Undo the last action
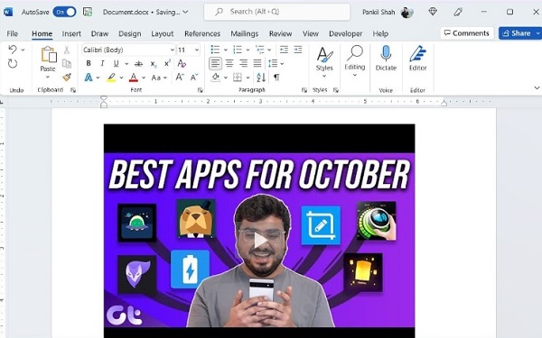Screen dimensions: 542x338 [x=13, y=50]
